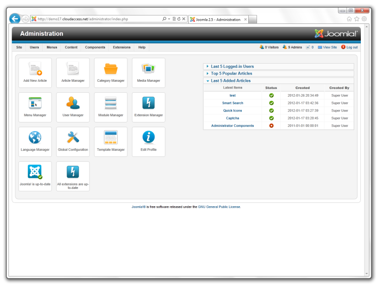
Task: Open browser home icon
Action: (349, 19)
